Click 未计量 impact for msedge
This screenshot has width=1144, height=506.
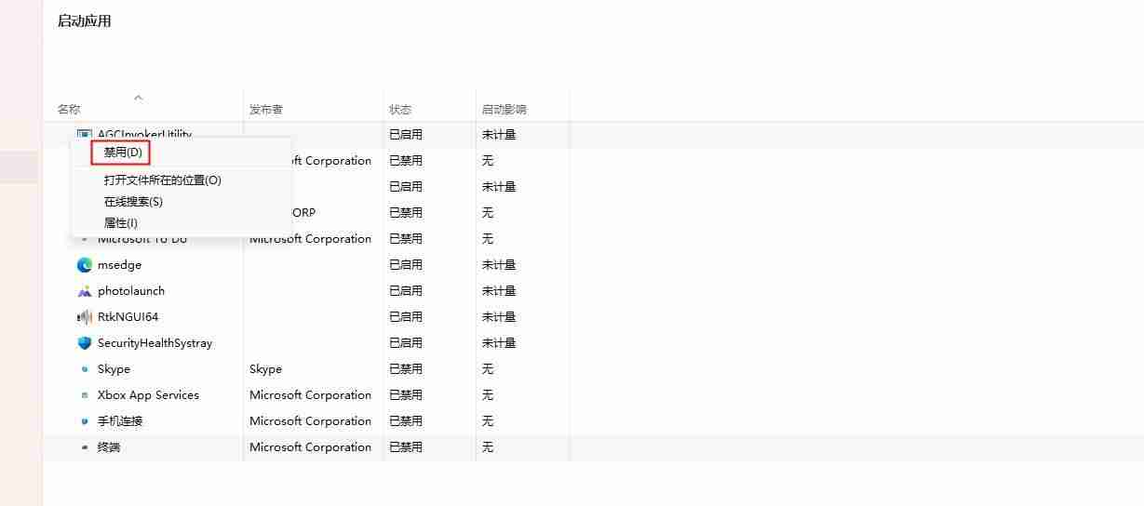(499, 265)
